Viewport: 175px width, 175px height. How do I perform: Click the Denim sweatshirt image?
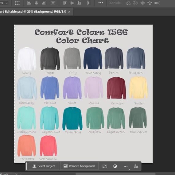tap(114, 58)
